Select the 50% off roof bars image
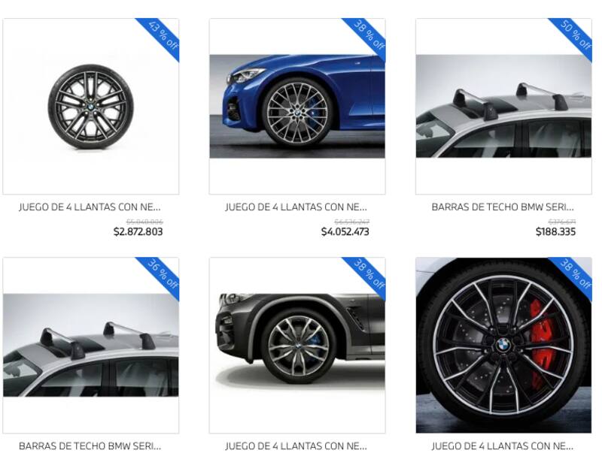 pyautogui.click(x=503, y=106)
